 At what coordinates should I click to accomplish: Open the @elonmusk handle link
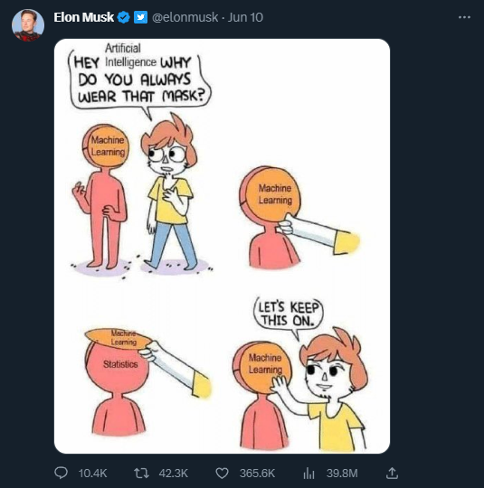coord(185,17)
